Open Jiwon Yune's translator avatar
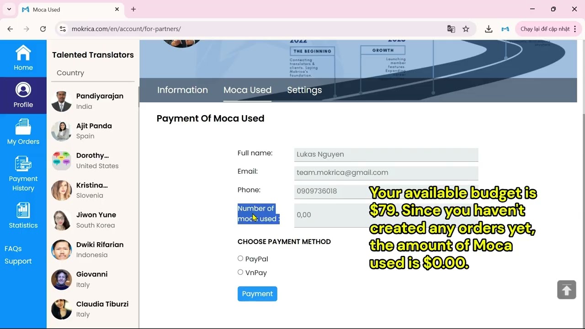This screenshot has height=329, width=585. [x=61, y=220]
